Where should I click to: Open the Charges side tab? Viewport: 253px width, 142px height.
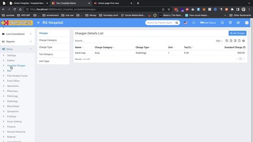click(x=53, y=33)
